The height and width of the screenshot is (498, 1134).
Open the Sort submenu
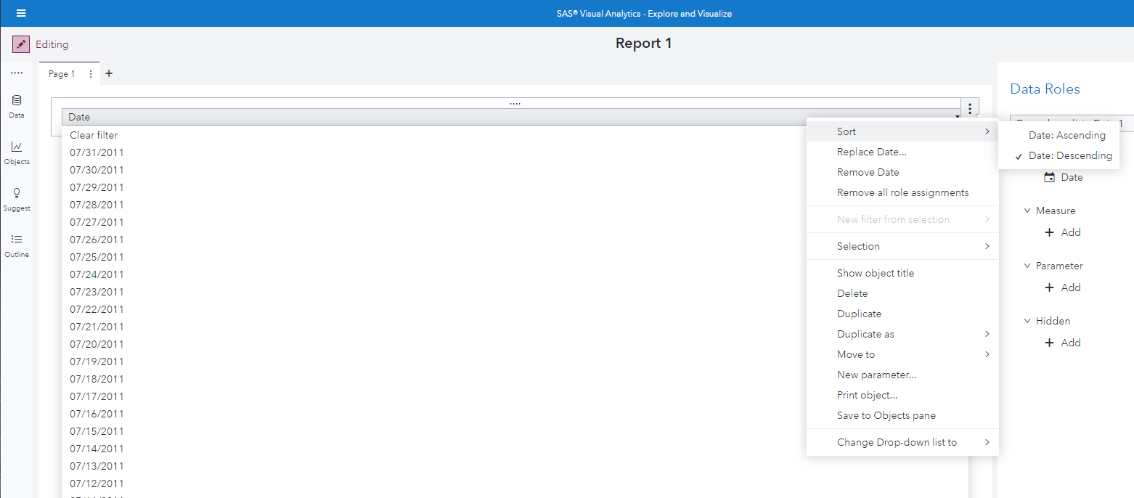tap(847, 131)
